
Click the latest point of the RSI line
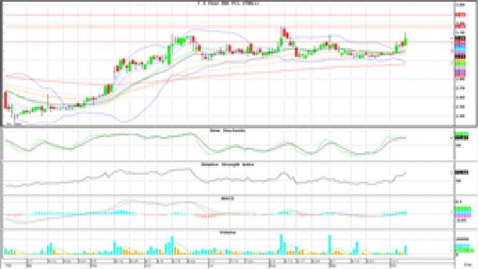[405, 172]
